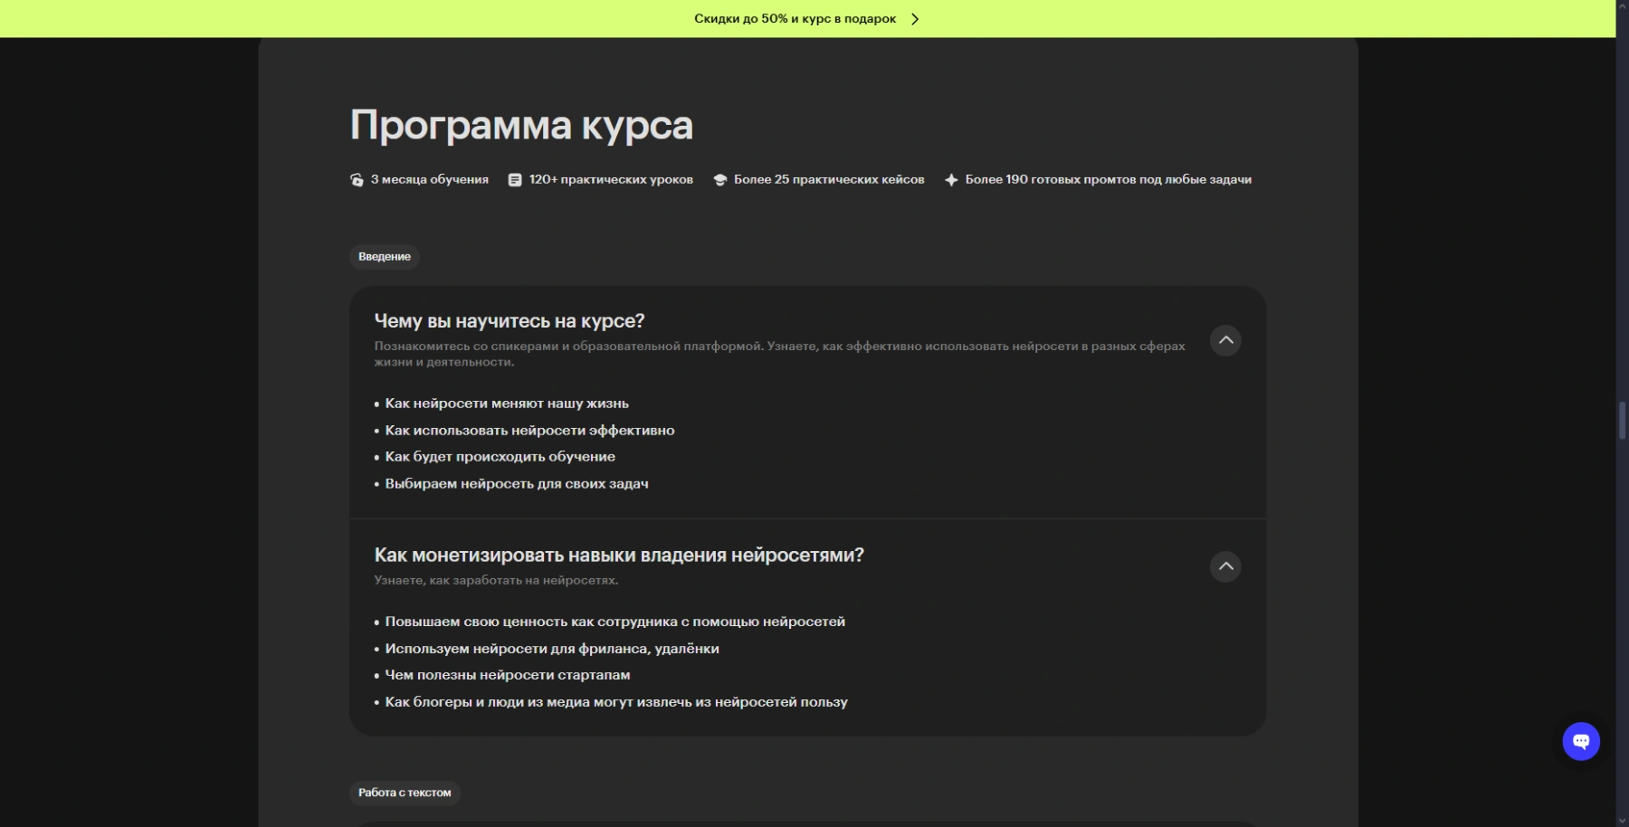The height and width of the screenshot is (827, 1629).
Task: Open the chat widget in the bottom right corner
Action: click(x=1580, y=741)
